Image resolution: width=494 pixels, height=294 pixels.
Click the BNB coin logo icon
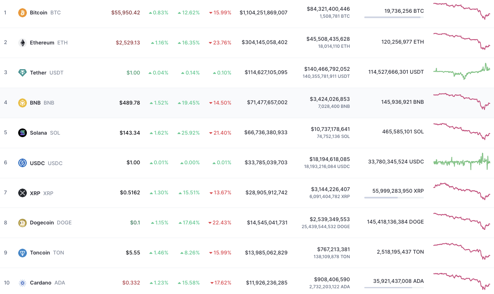pyautogui.click(x=22, y=103)
